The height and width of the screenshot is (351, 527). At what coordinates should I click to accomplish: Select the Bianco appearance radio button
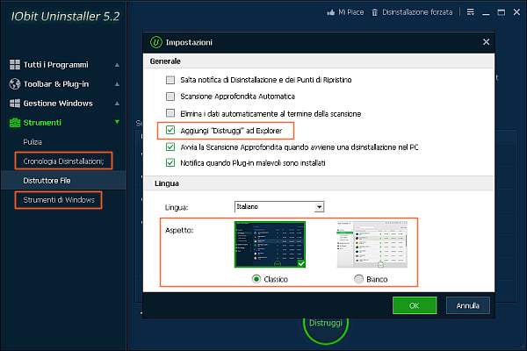[359, 279]
